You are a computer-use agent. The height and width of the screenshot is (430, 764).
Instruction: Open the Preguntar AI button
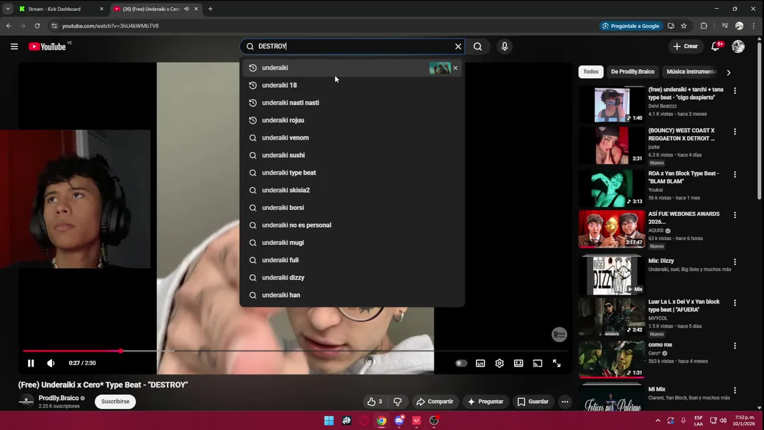coord(485,402)
